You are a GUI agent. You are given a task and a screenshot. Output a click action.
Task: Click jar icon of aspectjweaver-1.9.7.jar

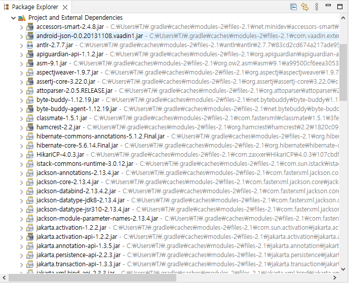(30, 73)
